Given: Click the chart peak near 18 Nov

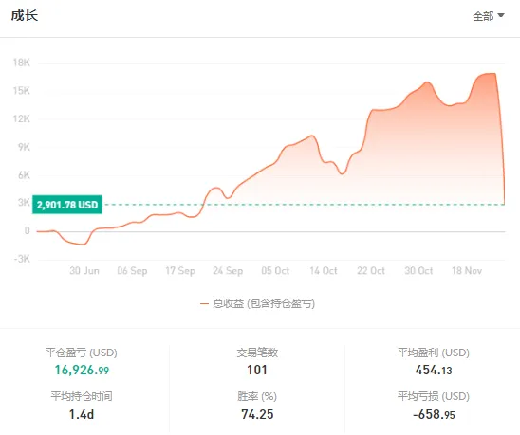Looking at the screenshot, I should 491,74.
